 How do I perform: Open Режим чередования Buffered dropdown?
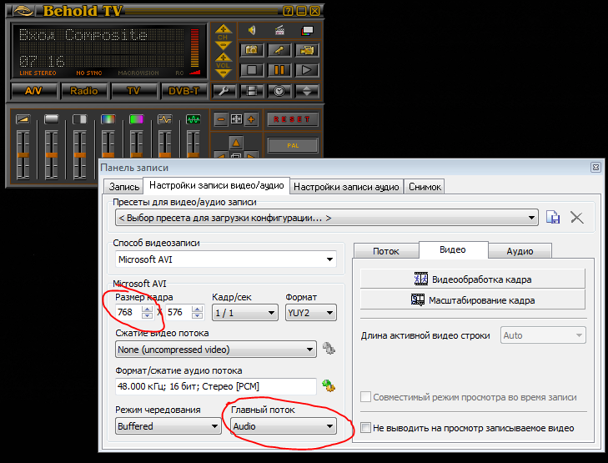coord(168,426)
